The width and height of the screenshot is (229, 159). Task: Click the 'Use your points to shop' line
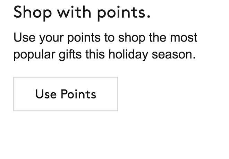(x=105, y=38)
